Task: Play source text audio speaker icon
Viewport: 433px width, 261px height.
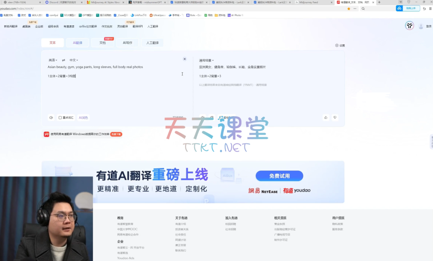Action: tap(51, 118)
